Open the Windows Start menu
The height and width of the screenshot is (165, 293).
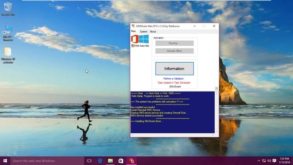(x=5, y=161)
